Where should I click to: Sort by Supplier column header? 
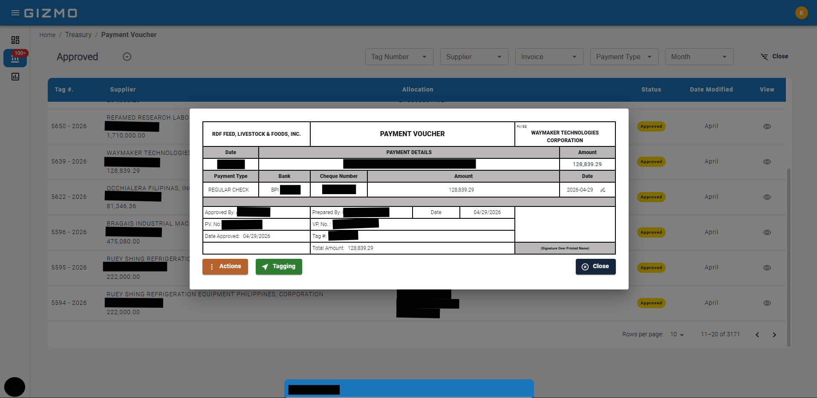[x=123, y=89]
